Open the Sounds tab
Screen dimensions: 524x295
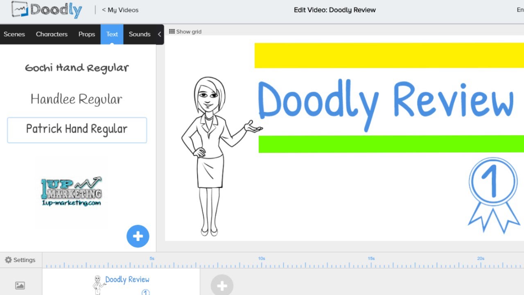[x=140, y=34]
